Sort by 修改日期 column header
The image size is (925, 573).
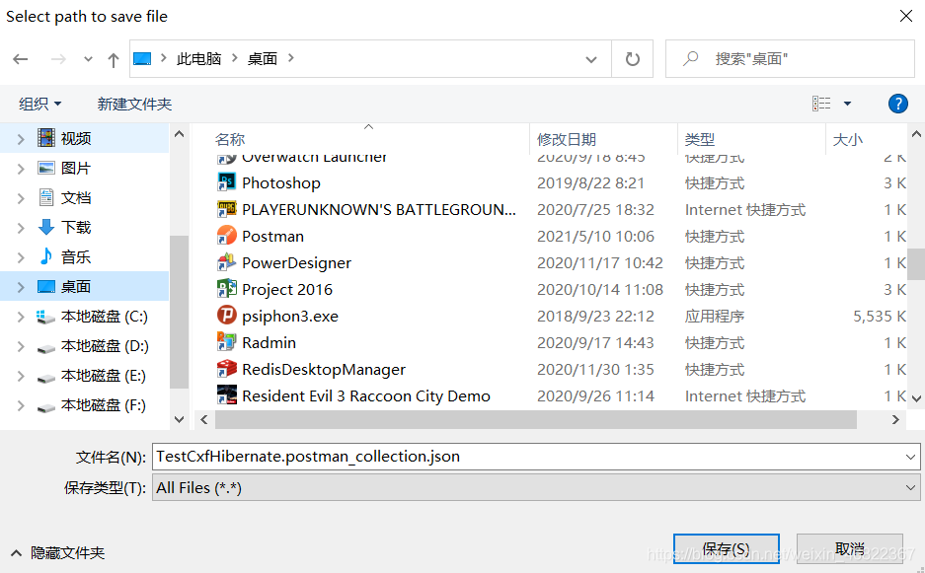[x=567, y=140]
